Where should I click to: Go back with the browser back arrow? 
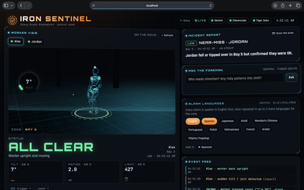tap(21, 5)
